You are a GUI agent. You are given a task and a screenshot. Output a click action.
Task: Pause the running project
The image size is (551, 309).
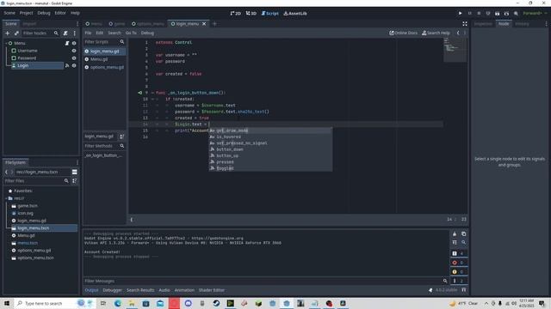tap(469, 14)
